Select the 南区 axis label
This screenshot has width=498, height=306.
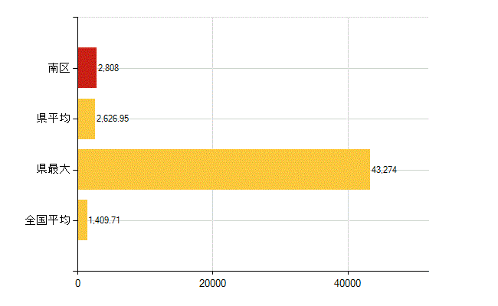(x=59, y=68)
